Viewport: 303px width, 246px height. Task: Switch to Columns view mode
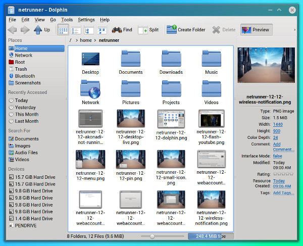click(102, 30)
